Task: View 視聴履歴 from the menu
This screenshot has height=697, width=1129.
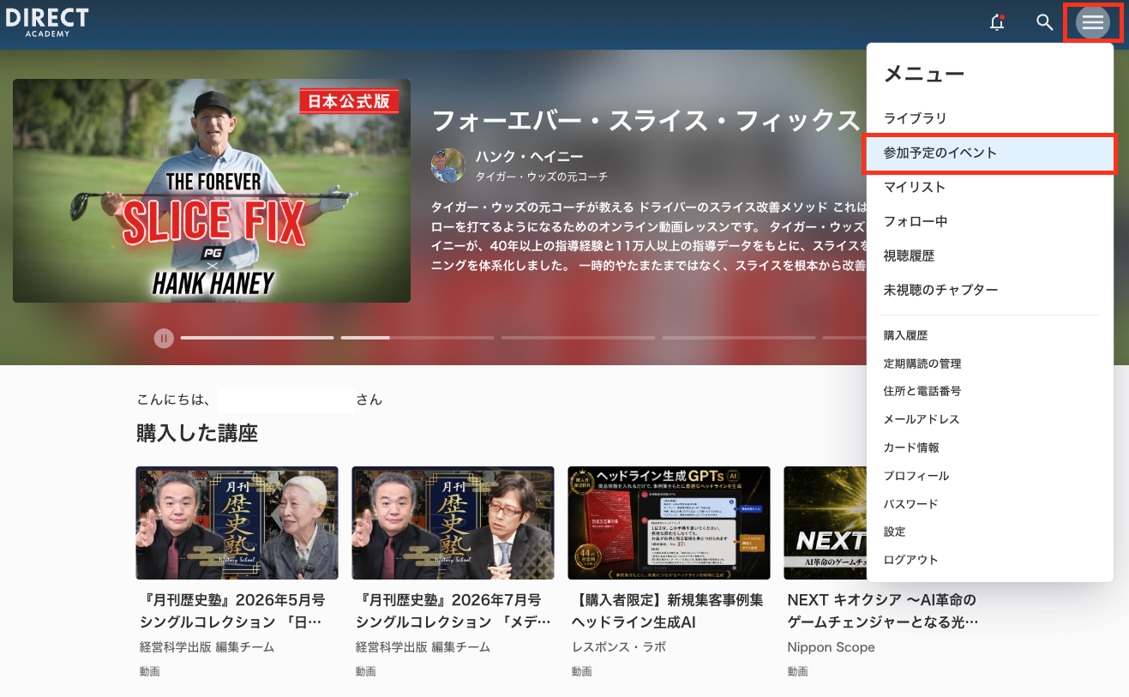Action: point(990,255)
